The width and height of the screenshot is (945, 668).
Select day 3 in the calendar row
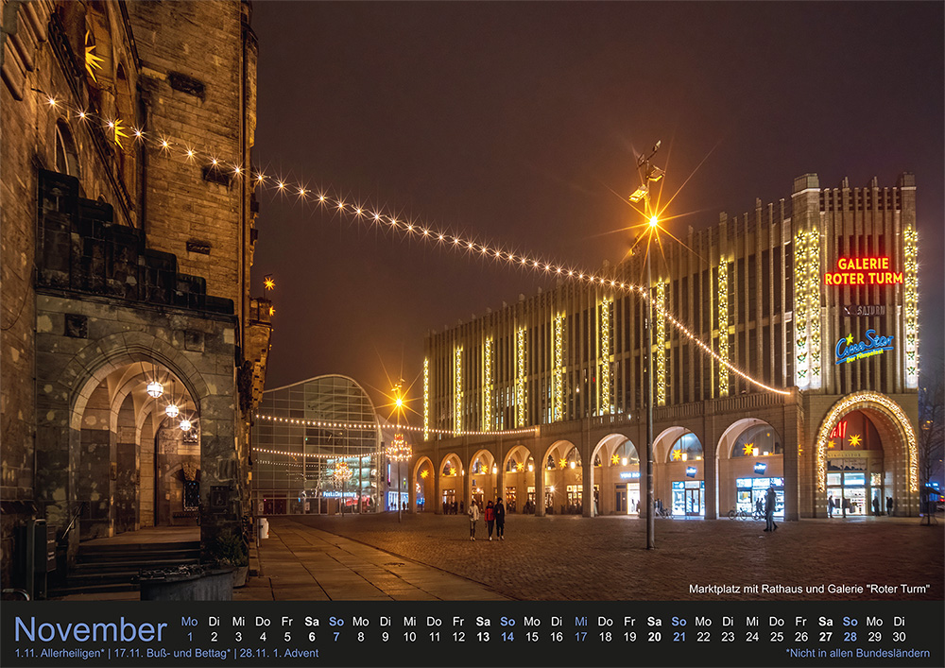239,637
